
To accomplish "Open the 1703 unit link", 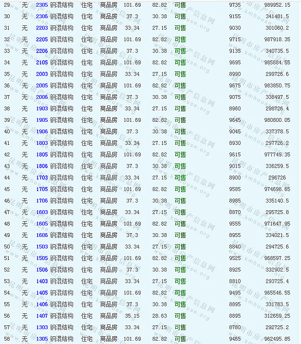I will [x=42, y=178].
